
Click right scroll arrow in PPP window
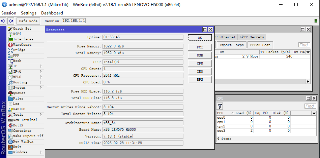308,81
